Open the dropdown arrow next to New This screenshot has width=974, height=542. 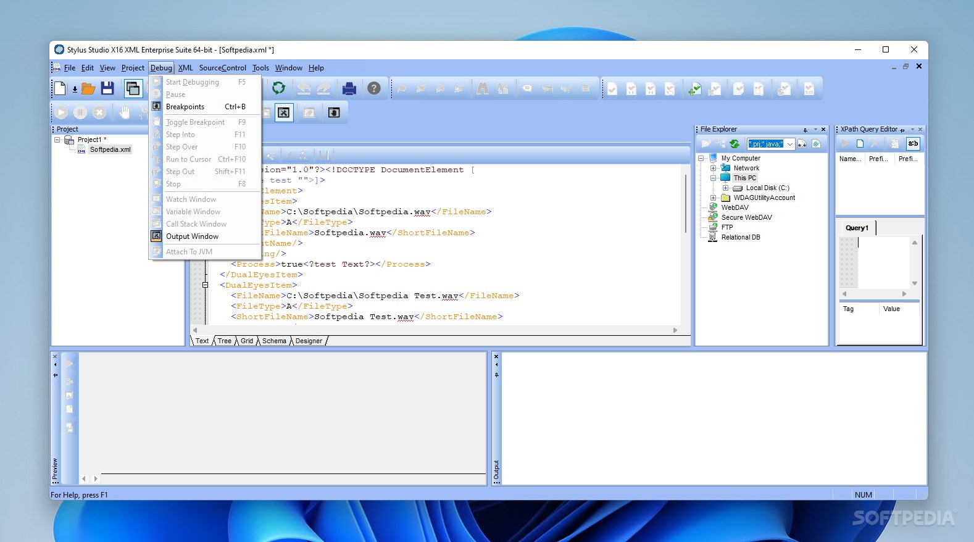click(x=75, y=90)
